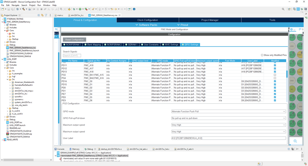The image size is (308, 166).
Task: Expand the lv_examples folder node
Action: [7, 74]
